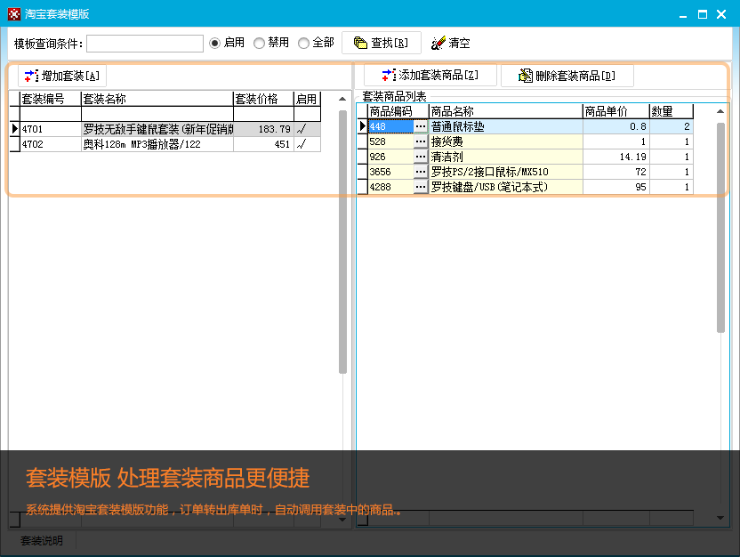This screenshot has width=740, height=557.
Task: Click bundle price 183.79
Action: [263, 129]
